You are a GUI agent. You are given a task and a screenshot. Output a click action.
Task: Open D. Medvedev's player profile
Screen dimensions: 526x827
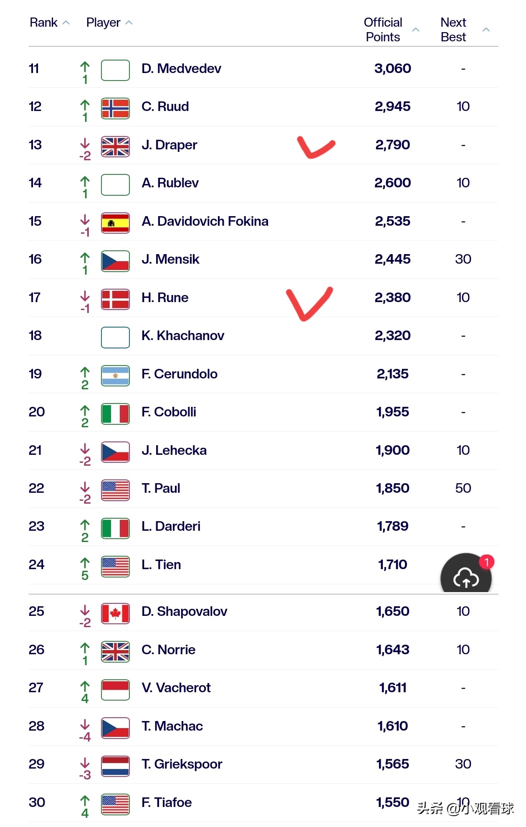click(x=181, y=68)
